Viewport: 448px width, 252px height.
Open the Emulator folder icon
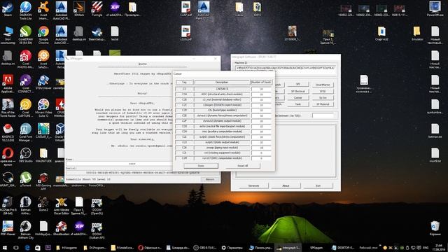417,34
